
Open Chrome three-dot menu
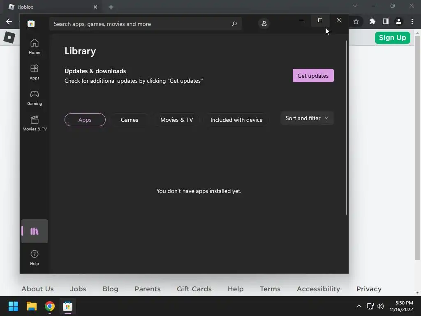coord(412,21)
